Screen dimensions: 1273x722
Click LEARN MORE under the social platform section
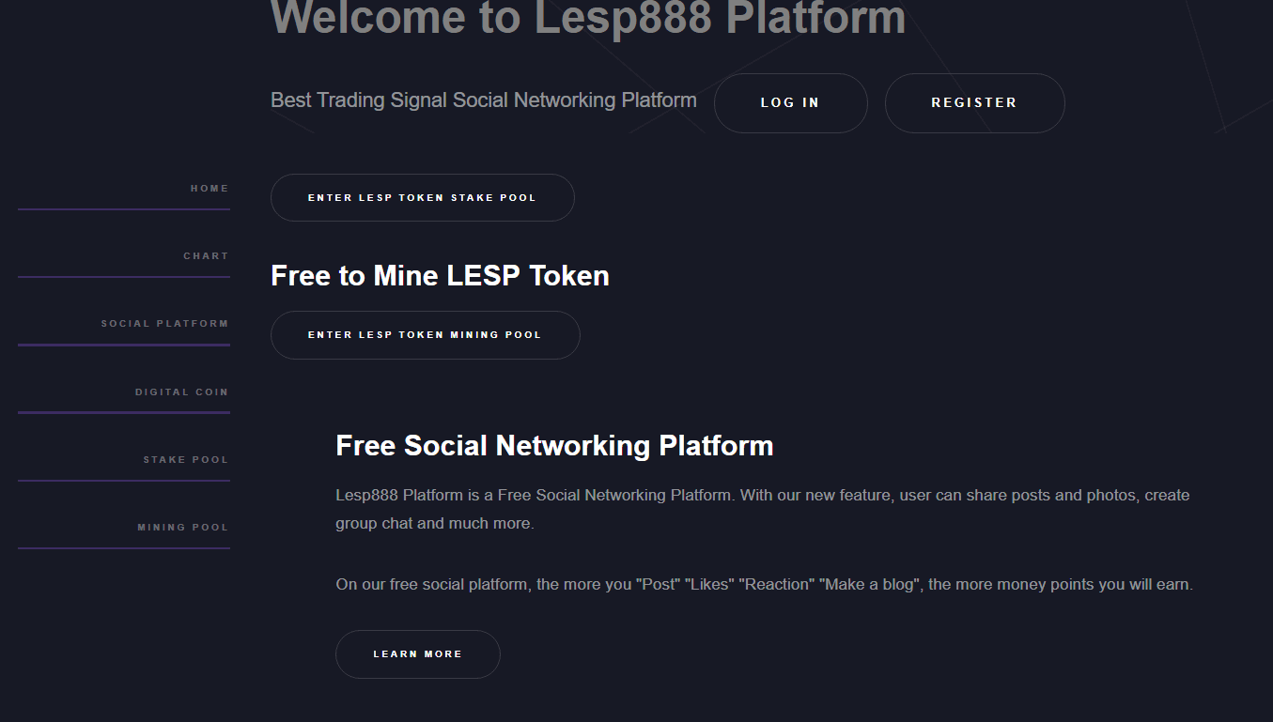pyautogui.click(x=417, y=653)
